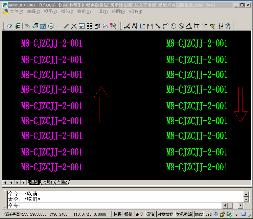Open status bar menu down arrow
The image size is (253, 219).
236,215
